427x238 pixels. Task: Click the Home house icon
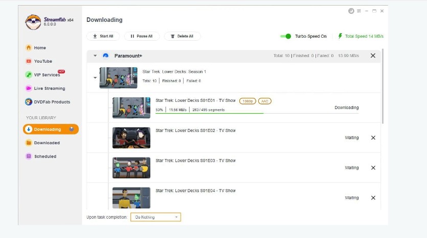[29, 47]
